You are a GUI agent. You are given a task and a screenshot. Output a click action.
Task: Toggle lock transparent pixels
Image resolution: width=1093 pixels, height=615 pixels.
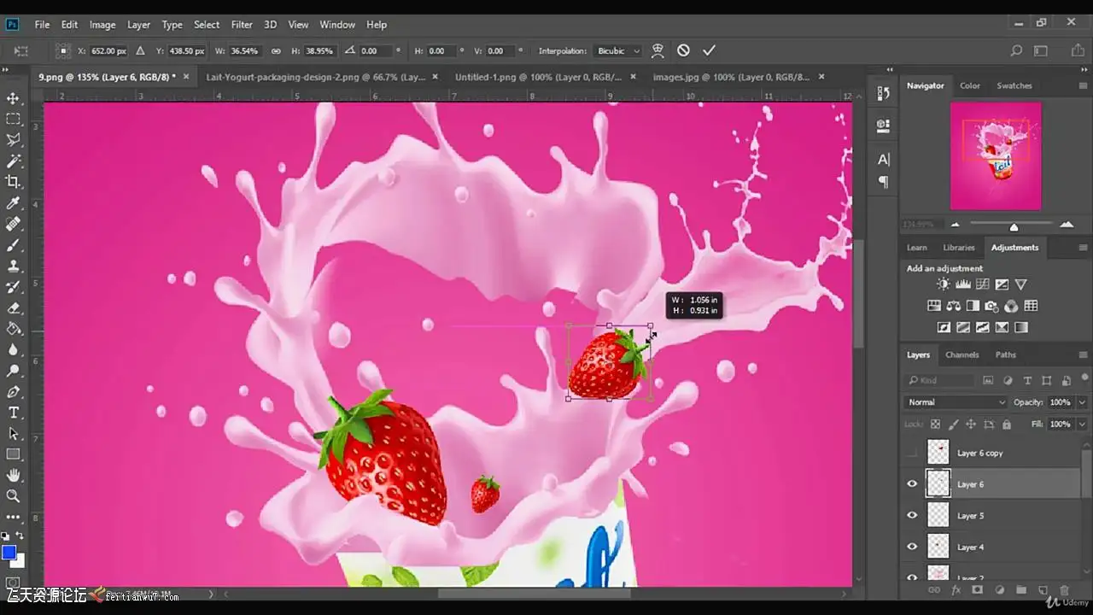click(935, 425)
